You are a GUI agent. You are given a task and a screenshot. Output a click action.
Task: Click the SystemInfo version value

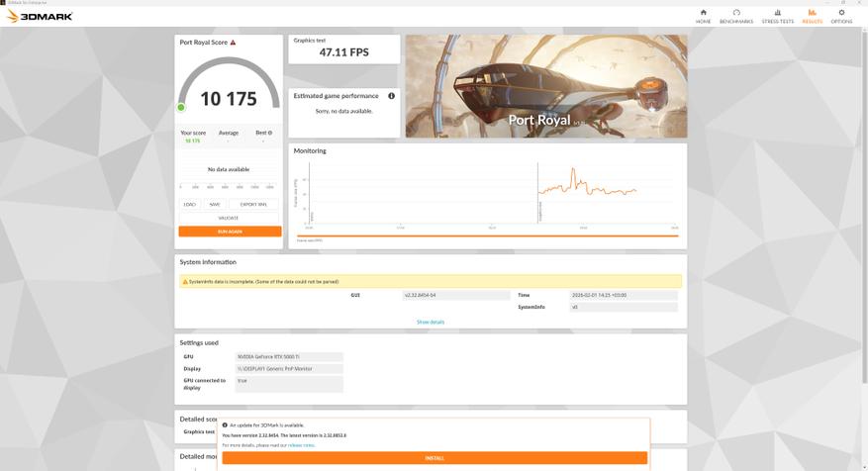pos(624,307)
